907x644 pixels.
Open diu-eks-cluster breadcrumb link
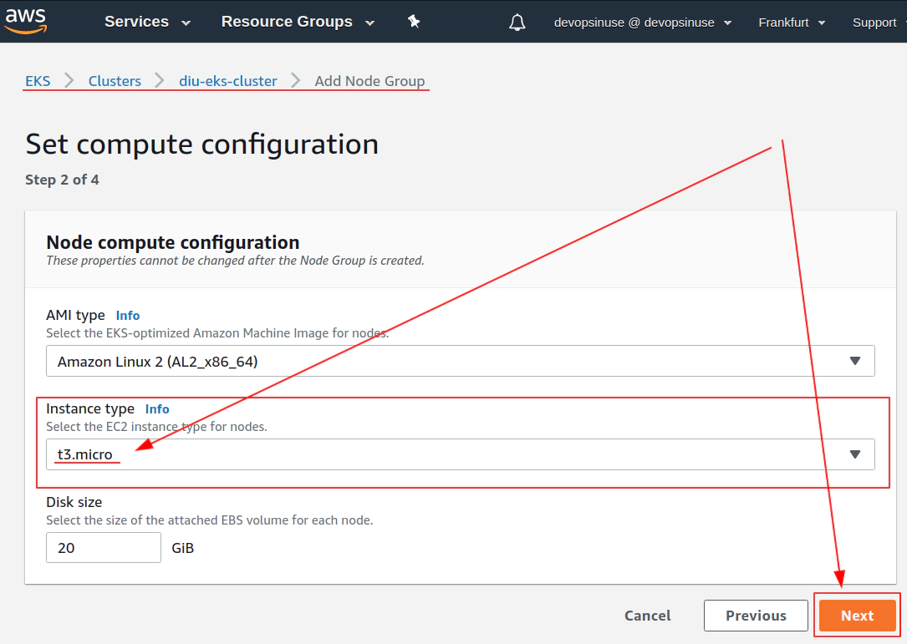click(228, 81)
